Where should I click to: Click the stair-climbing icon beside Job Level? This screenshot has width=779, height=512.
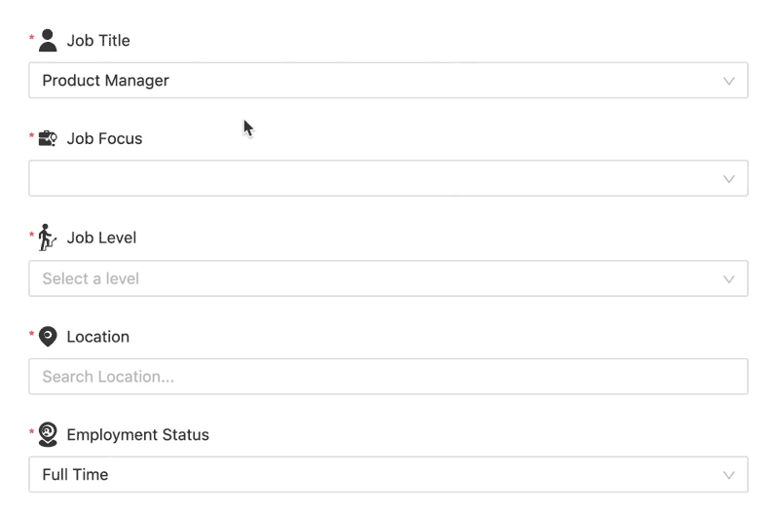(x=48, y=238)
